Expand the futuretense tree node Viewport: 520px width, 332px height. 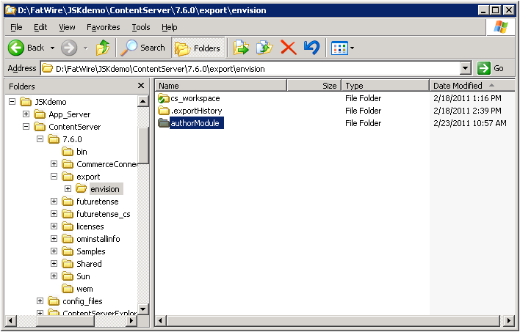tap(54, 202)
